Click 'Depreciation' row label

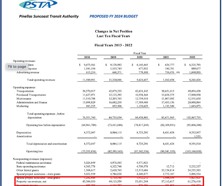24,133
